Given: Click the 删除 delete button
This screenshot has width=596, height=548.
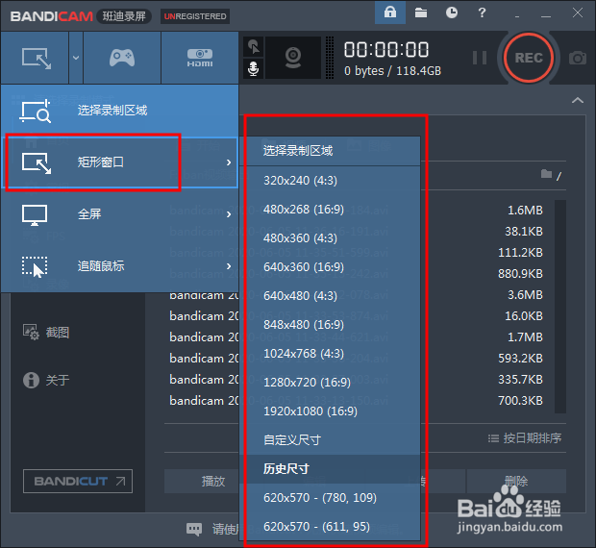Looking at the screenshot, I should 516,481.
